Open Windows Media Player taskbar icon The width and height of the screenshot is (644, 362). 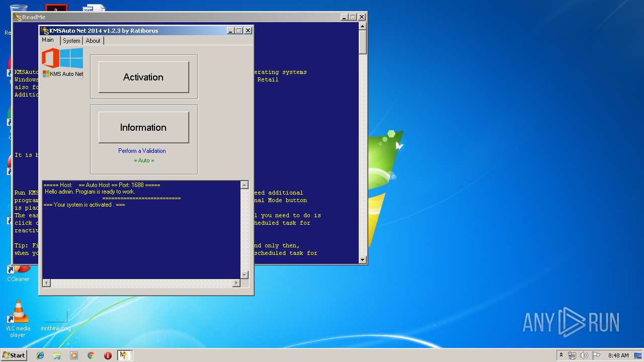(74, 355)
